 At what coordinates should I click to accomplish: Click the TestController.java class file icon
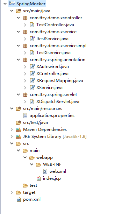(32, 25)
